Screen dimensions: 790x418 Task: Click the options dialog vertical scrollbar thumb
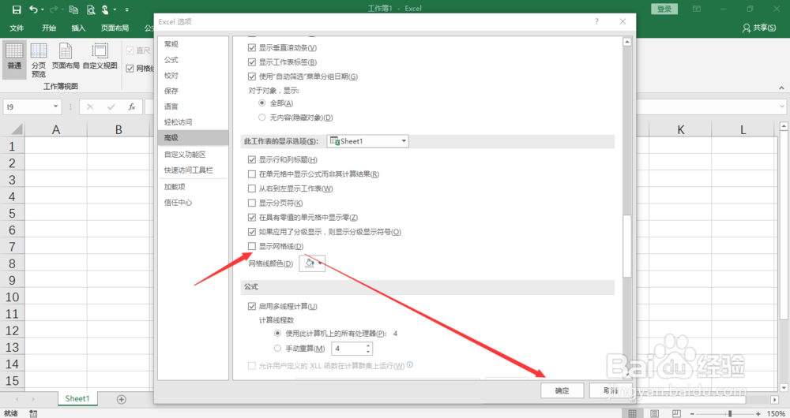coord(627,246)
